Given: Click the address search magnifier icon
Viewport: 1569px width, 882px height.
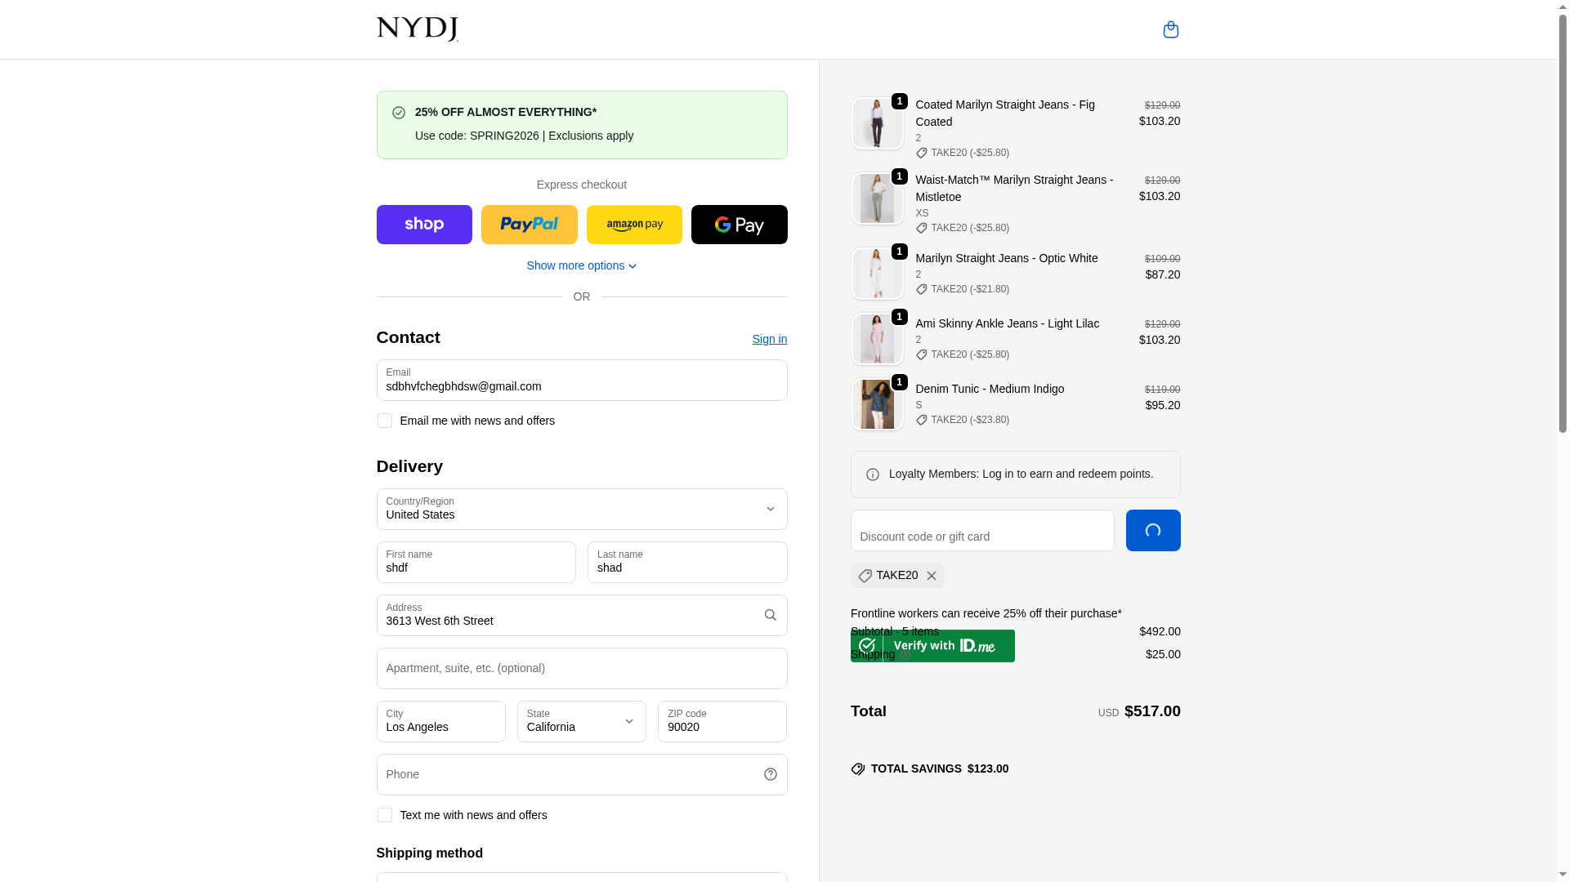Looking at the screenshot, I should click(x=770, y=615).
